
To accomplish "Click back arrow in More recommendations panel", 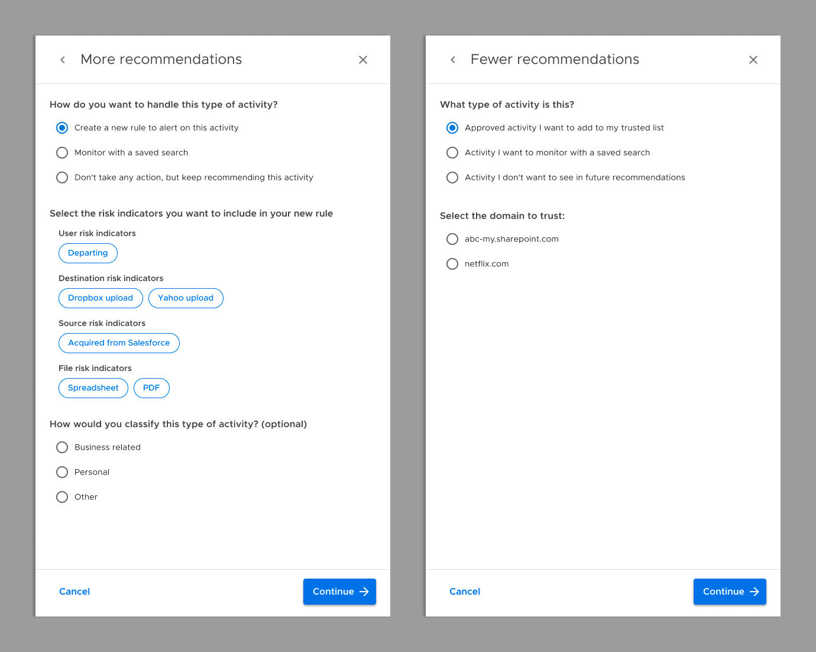I will (63, 60).
